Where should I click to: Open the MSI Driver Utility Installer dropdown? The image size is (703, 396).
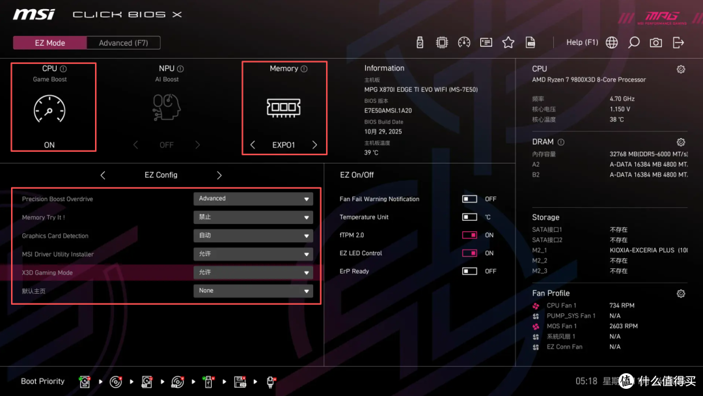click(x=253, y=254)
